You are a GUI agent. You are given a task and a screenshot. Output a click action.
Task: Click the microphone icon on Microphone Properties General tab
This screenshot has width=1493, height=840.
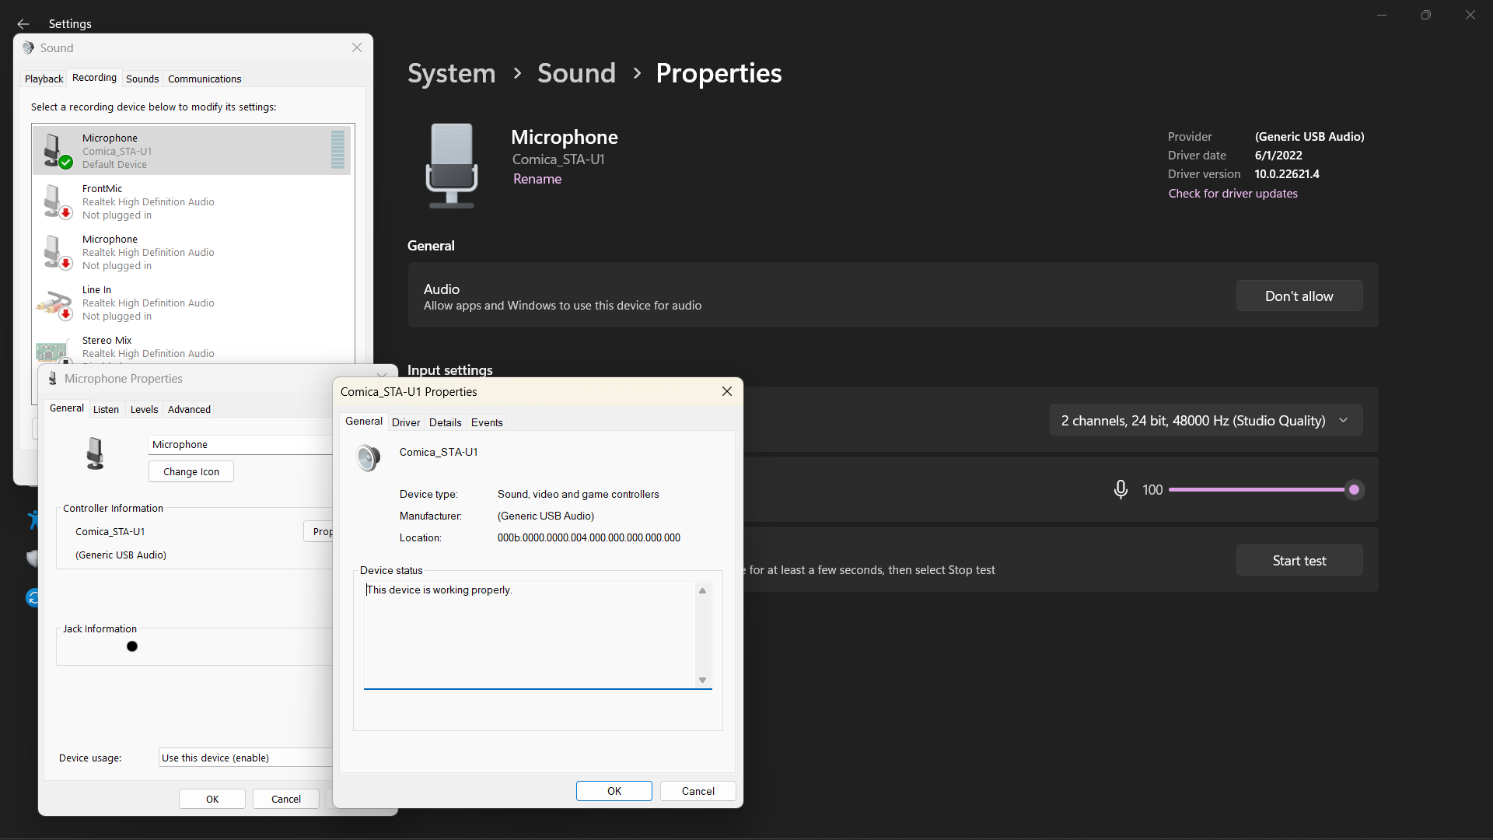coord(95,453)
